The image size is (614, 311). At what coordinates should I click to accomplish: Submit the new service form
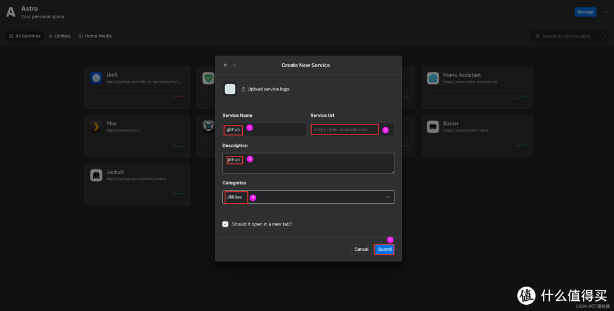384,249
